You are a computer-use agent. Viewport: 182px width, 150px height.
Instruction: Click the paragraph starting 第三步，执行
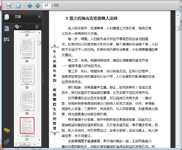click(x=109, y=77)
